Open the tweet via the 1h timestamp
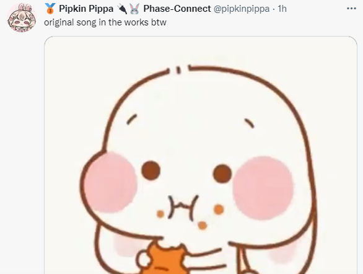Image resolution: width=363 pixels, height=274 pixels. [x=282, y=9]
